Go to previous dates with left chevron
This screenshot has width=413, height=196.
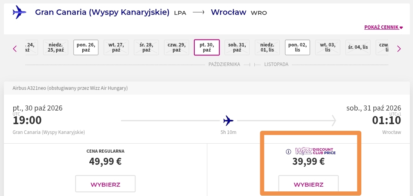pyautogui.click(x=15, y=48)
